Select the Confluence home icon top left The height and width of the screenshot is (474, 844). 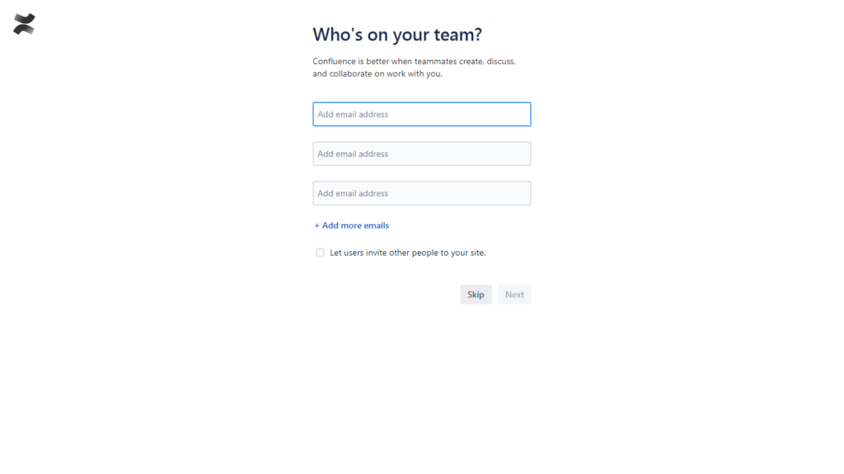pyautogui.click(x=26, y=23)
